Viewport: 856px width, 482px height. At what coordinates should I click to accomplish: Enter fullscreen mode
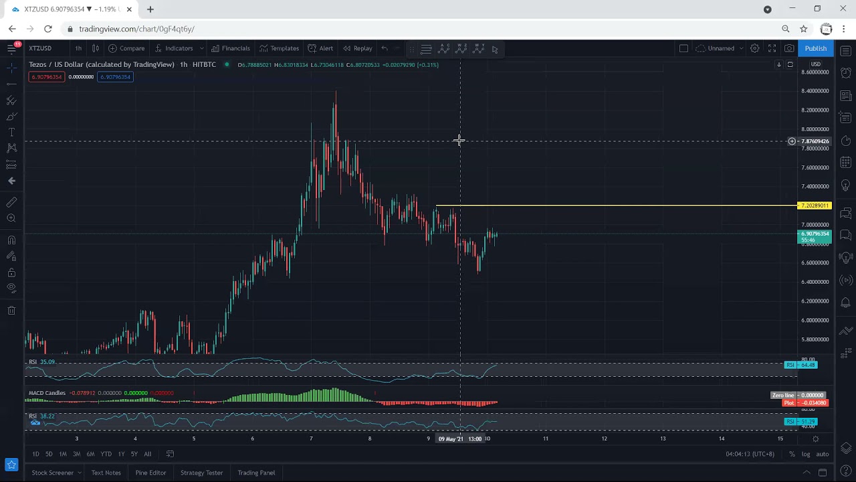pos(772,48)
